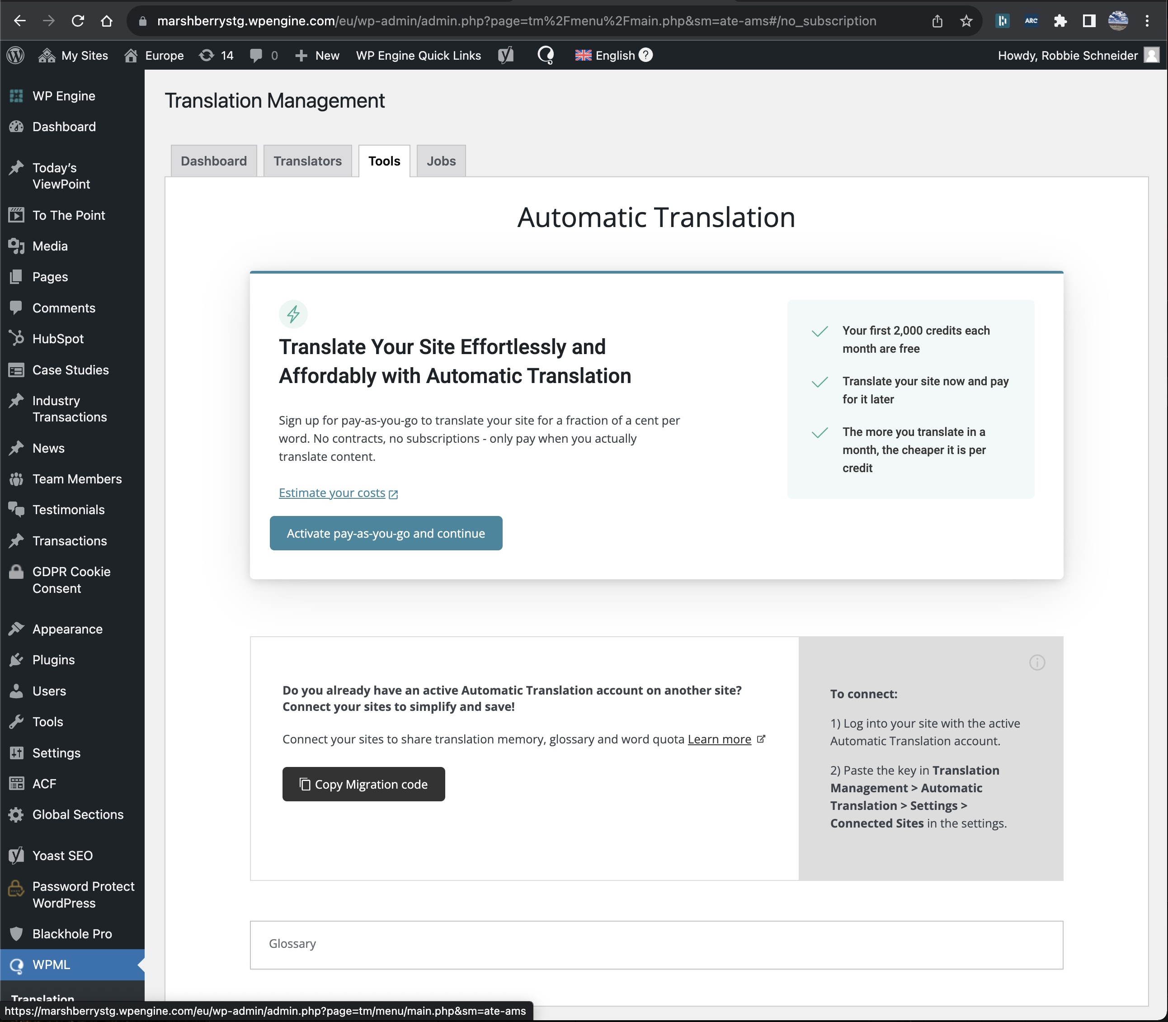Image resolution: width=1168 pixels, height=1022 pixels.
Task: Open the Extensions puzzle icon
Action: 1060,21
